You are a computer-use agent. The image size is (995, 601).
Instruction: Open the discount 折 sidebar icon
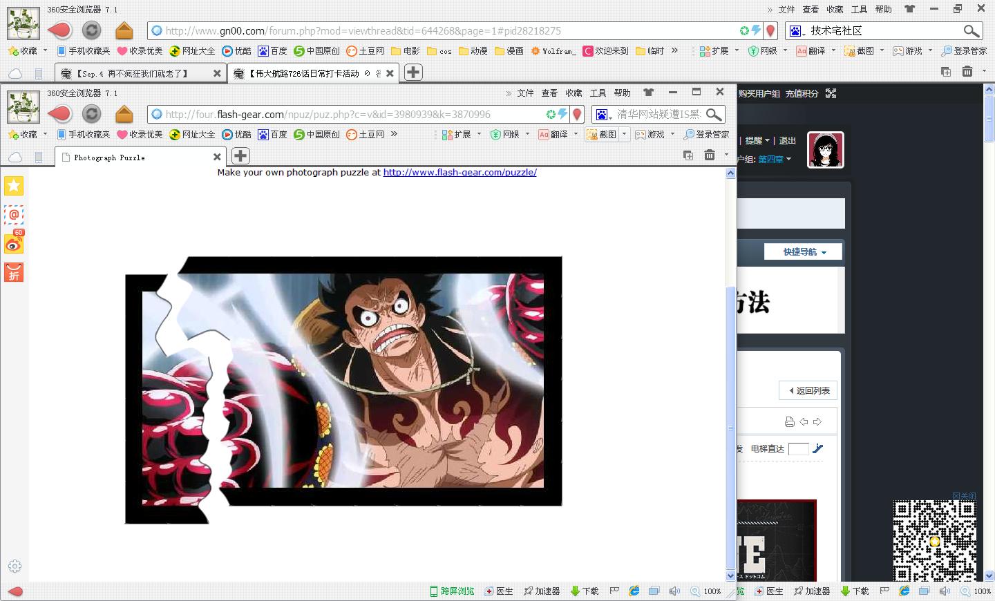coord(14,273)
